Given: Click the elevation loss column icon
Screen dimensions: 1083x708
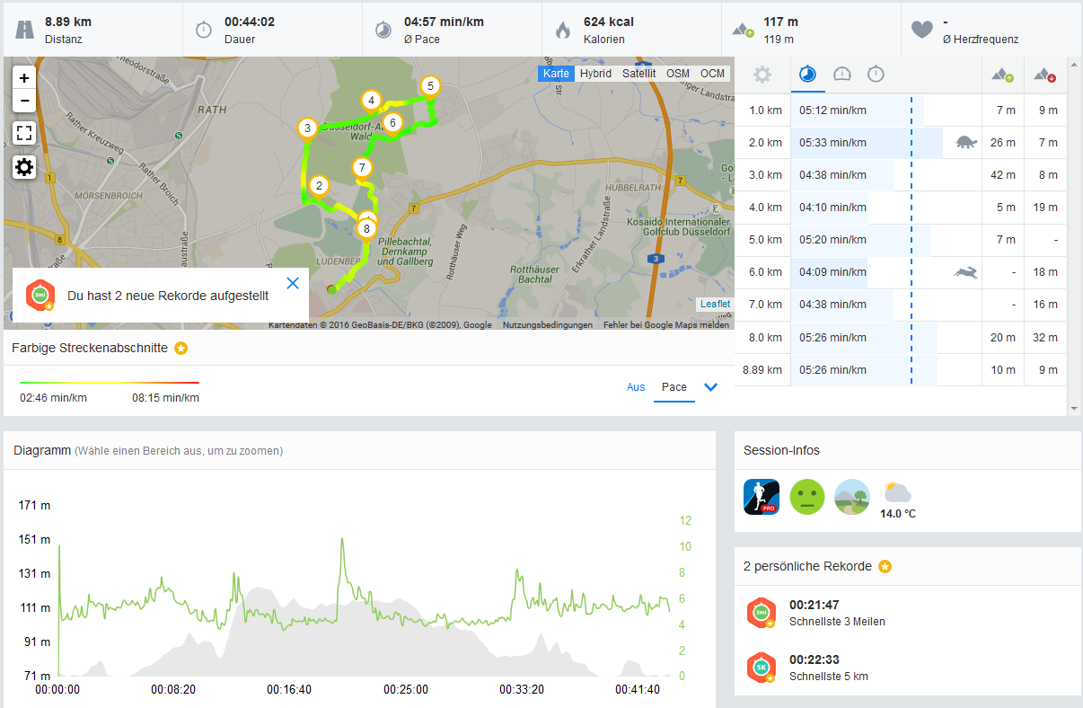Looking at the screenshot, I should click(1044, 75).
